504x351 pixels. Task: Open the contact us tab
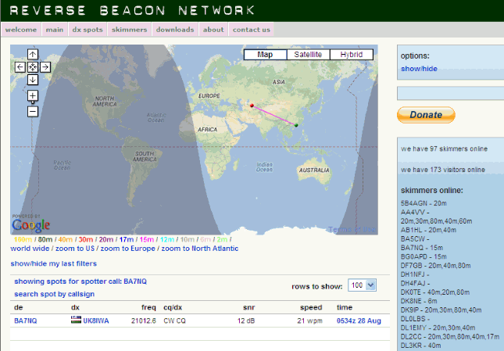coord(252,30)
